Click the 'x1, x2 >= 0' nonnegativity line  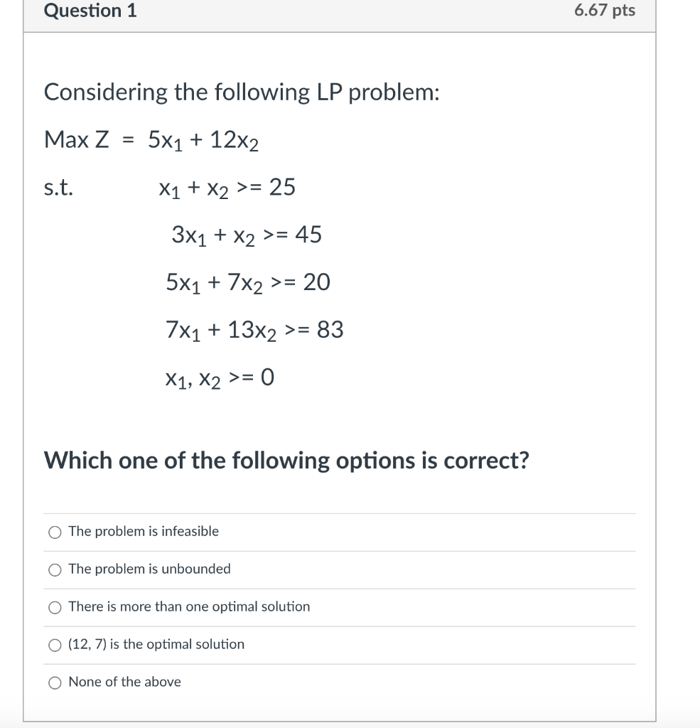click(217, 378)
